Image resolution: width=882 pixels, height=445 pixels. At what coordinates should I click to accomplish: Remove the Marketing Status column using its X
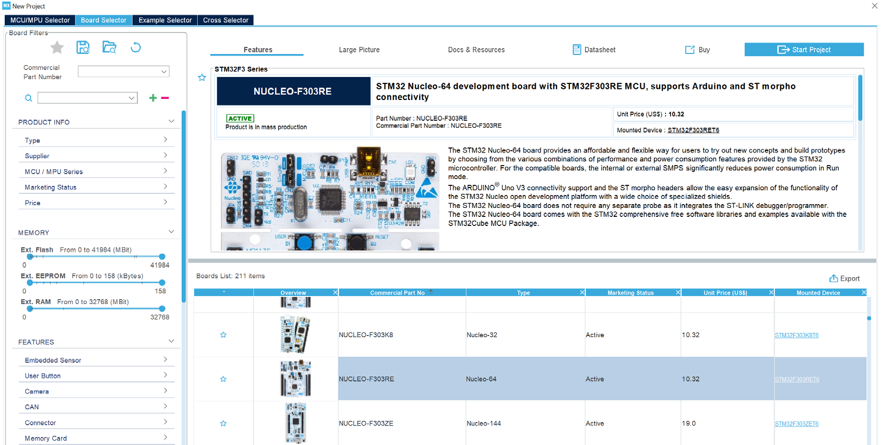678,292
